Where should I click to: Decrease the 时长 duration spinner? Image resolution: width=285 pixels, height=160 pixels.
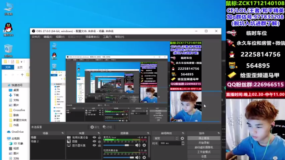[183, 144]
